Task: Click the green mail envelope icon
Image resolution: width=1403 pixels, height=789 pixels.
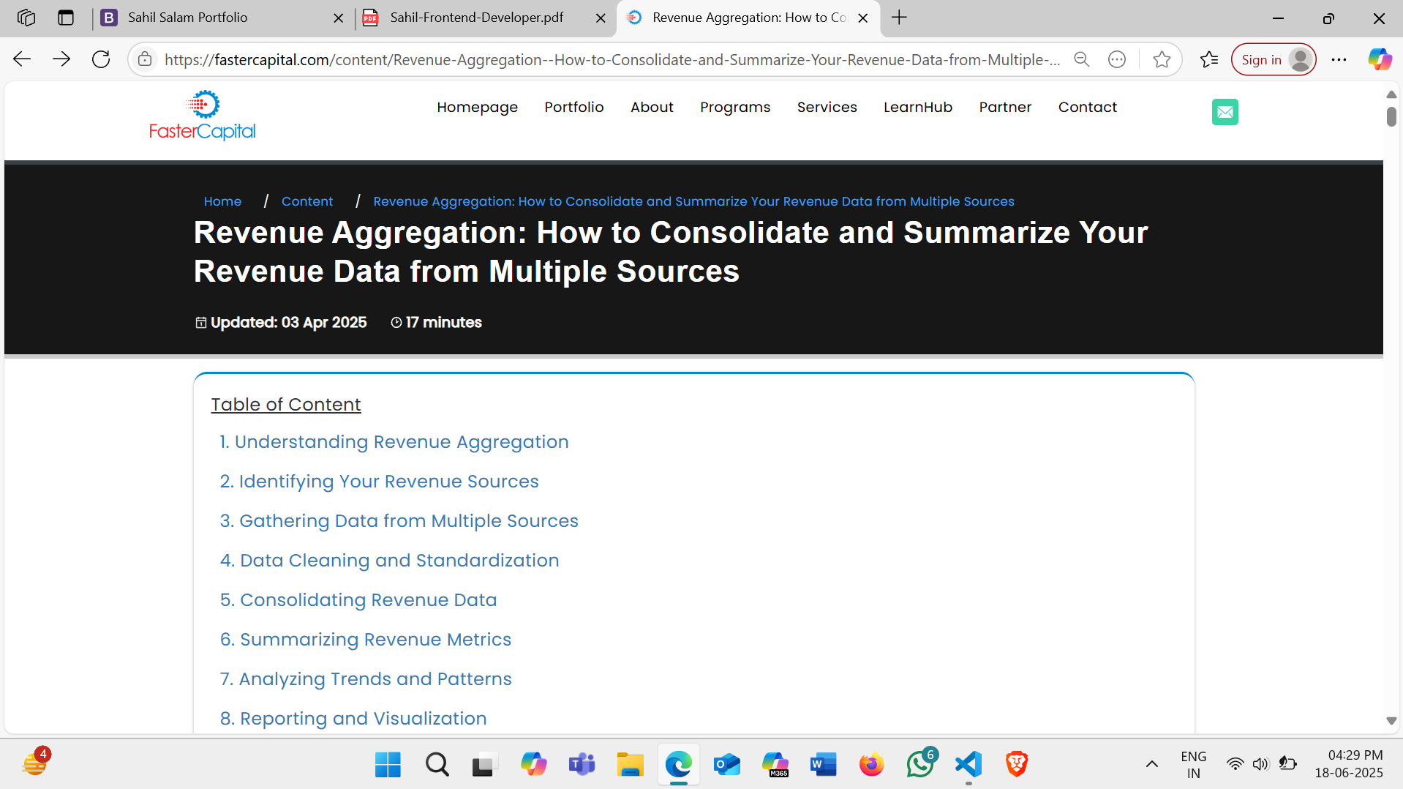Action: pyautogui.click(x=1225, y=112)
